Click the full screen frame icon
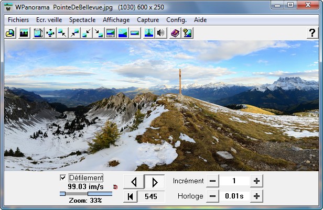The image size is (323, 210). pyautogui.click(x=38, y=33)
